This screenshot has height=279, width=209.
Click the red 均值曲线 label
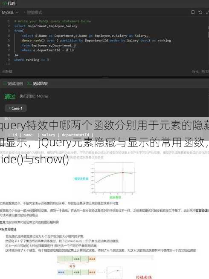[x=144, y=277]
